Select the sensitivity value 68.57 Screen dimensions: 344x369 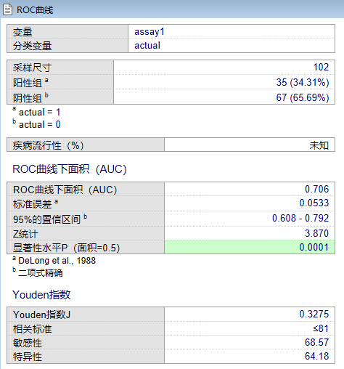coord(316,342)
